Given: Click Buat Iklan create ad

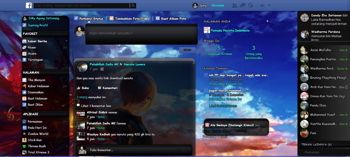Looking at the screenshot, I should click(x=35, y=105).
